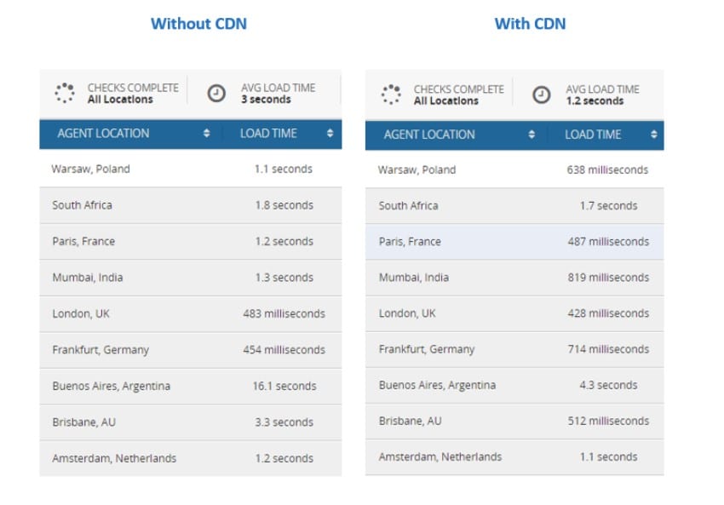Select the Warsaw, Poland row showing 638 milliseconds

click(x=514, y=169)
